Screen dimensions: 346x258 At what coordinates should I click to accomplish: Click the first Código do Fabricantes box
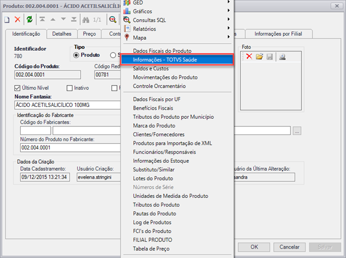[36, 130]
